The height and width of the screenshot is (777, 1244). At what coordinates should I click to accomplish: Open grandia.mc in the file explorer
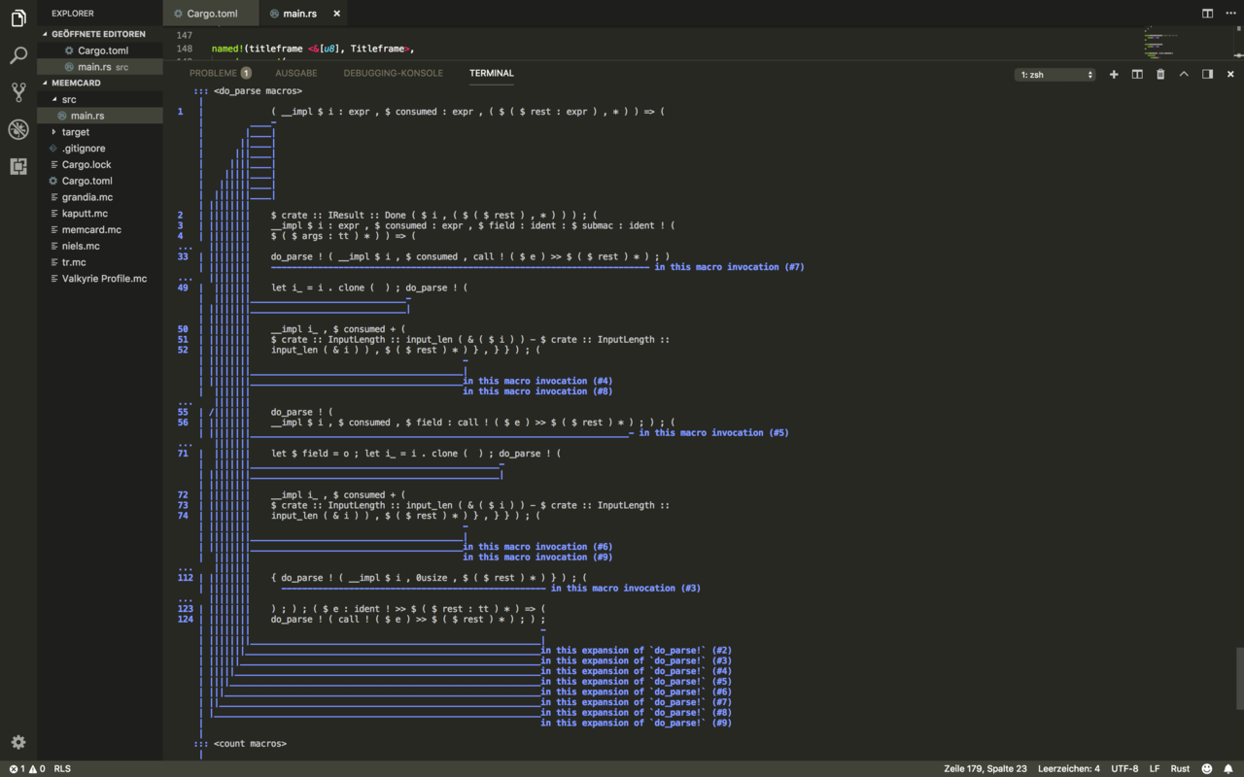tap(87, 197)
